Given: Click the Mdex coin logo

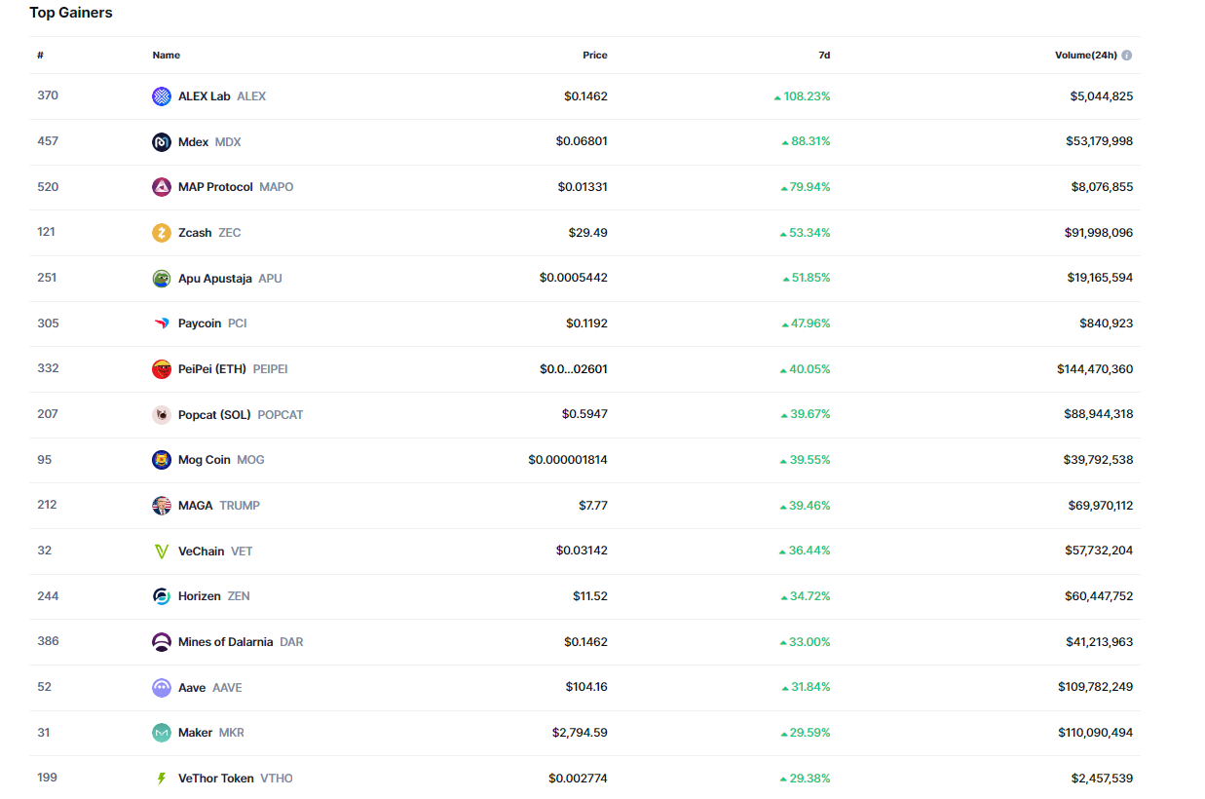Looking at the screenshot, I should 162,142.
